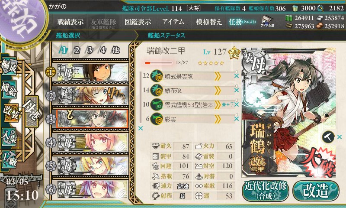346x208 pixels.
Task: Remove 橘花改 with its X mark
Action: point(237,90)
